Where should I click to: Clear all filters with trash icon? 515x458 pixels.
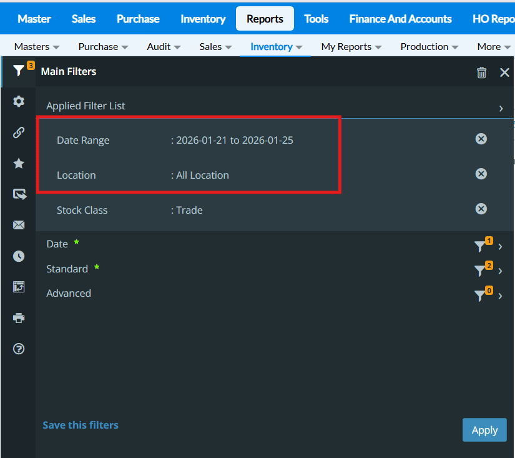coord(481,72)
